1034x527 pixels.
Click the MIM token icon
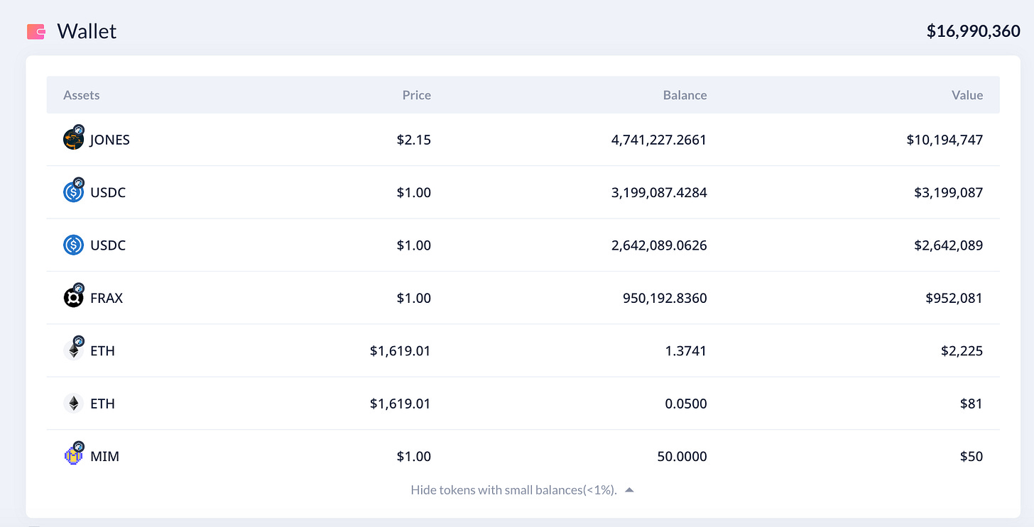click(x=73, y=455)
